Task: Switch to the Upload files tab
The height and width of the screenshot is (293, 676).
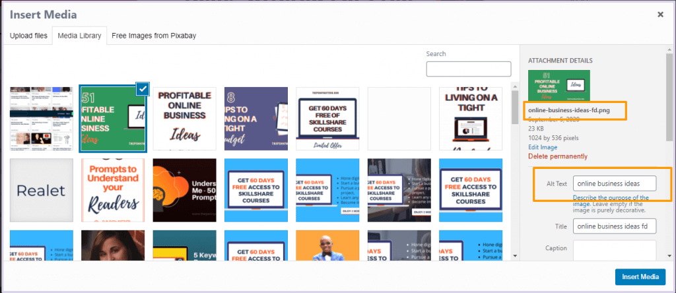Action: coord(28,36)
